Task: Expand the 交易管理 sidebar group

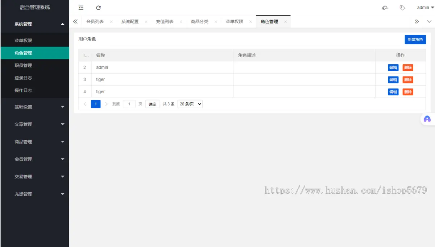Action: 35,177
